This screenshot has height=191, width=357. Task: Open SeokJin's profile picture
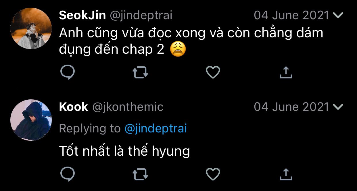(x=31, y=28)
